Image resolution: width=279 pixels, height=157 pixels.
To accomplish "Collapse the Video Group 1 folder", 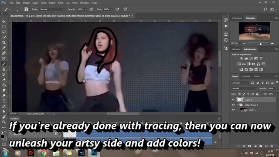I will pyautogui.click(x=238, y=105).
